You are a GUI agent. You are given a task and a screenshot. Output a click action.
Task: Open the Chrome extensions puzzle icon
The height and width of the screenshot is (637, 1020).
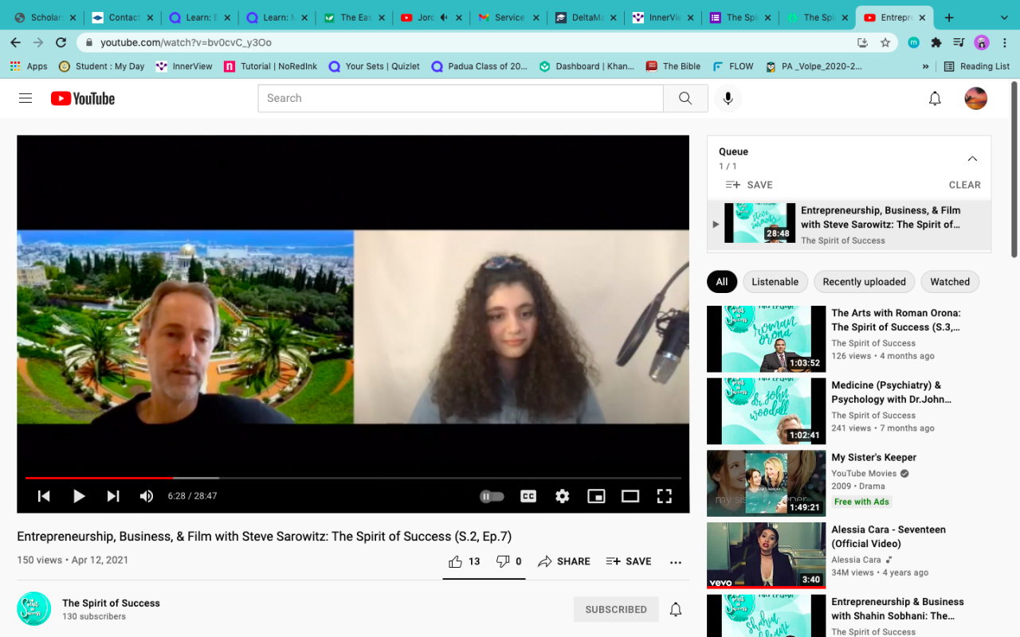pos(936,42)
